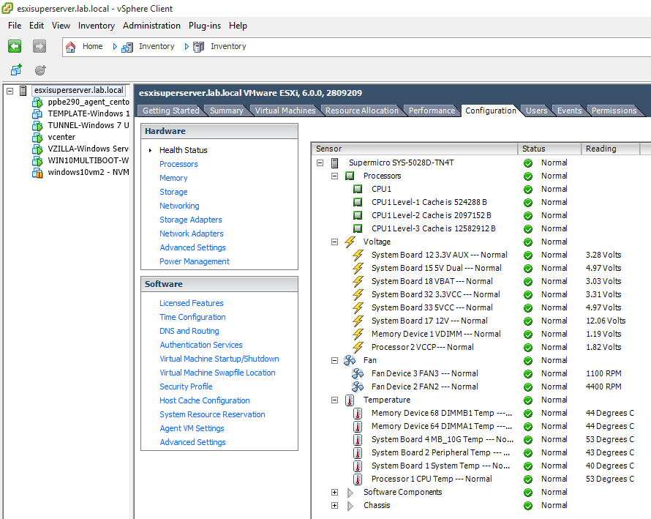Open the Storage Adapters link
The image size is (651, 519).
191,220
